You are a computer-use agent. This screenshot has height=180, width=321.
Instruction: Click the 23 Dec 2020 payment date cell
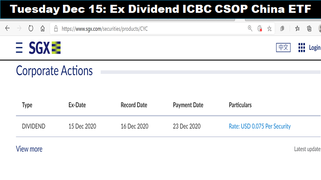click(187, 126)
